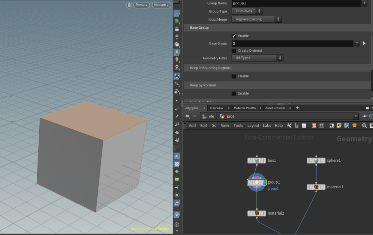Click the back navigation arrow

187,116
